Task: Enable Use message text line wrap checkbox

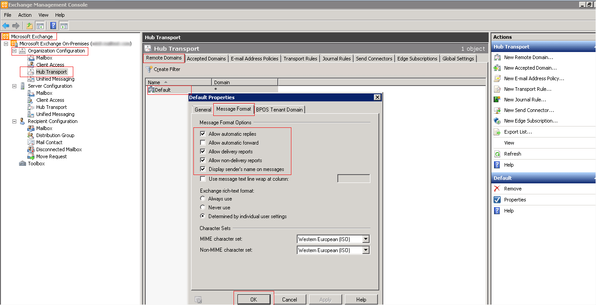Action: point(203,179)
